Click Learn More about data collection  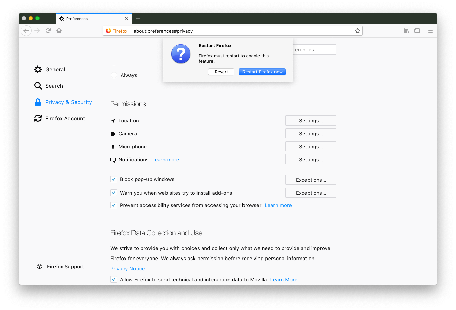pos(284,280)
